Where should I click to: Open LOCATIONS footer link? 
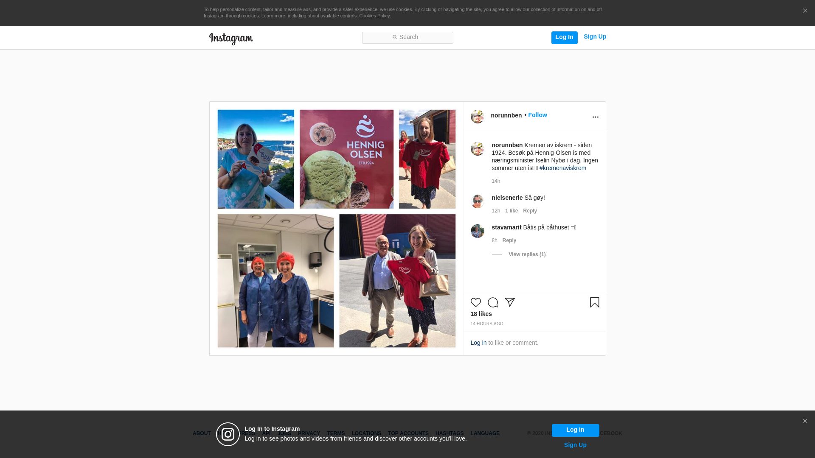coord(366,433)
